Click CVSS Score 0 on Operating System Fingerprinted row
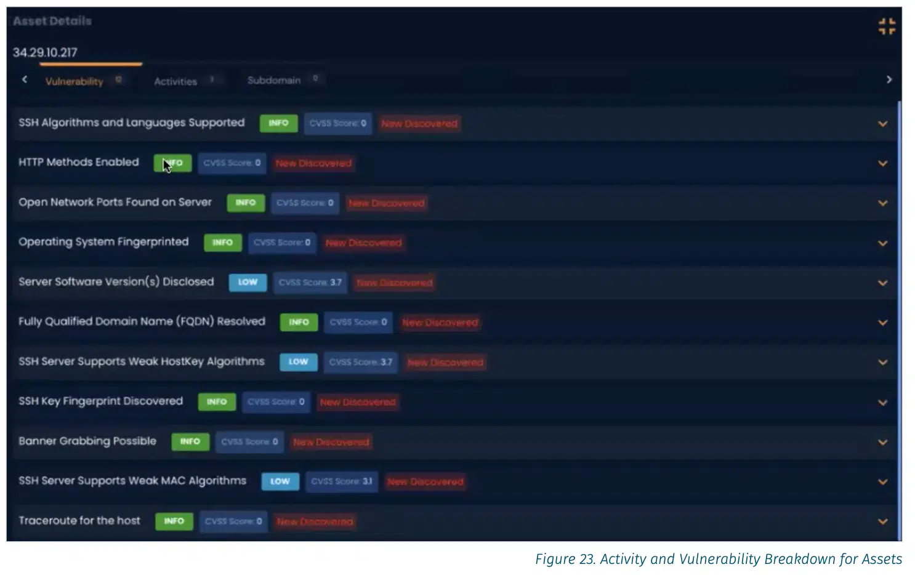Viewport: 915px width, 575px height. tap(282, 243)
